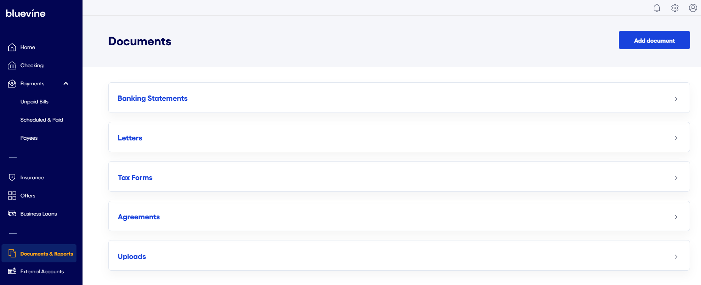Click the Offers grid icon
Screen dimensions: 701x285
coord(12,196)
